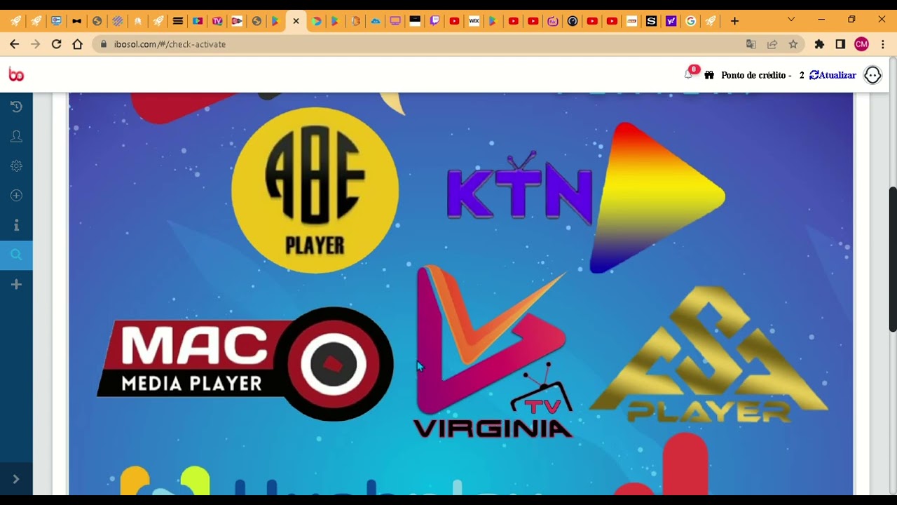897x505 pixels.
Task: Close the active browser tab
Action: coord(296,21)
